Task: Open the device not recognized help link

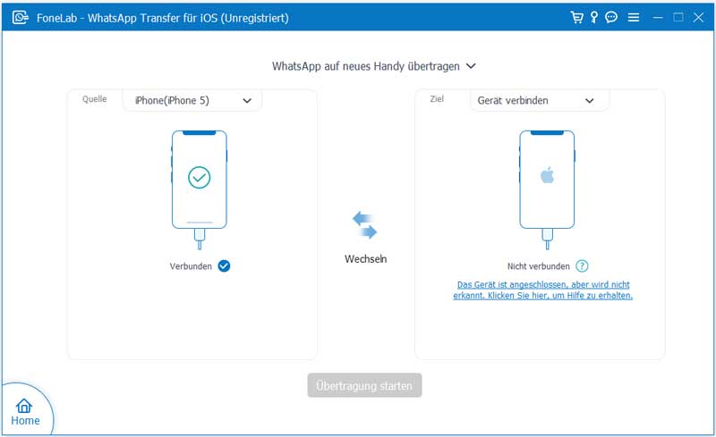Action: [543, 290]
